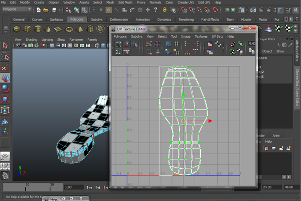Click the single perspective view layout icon
301x201 pixels.
pos(5,156)
